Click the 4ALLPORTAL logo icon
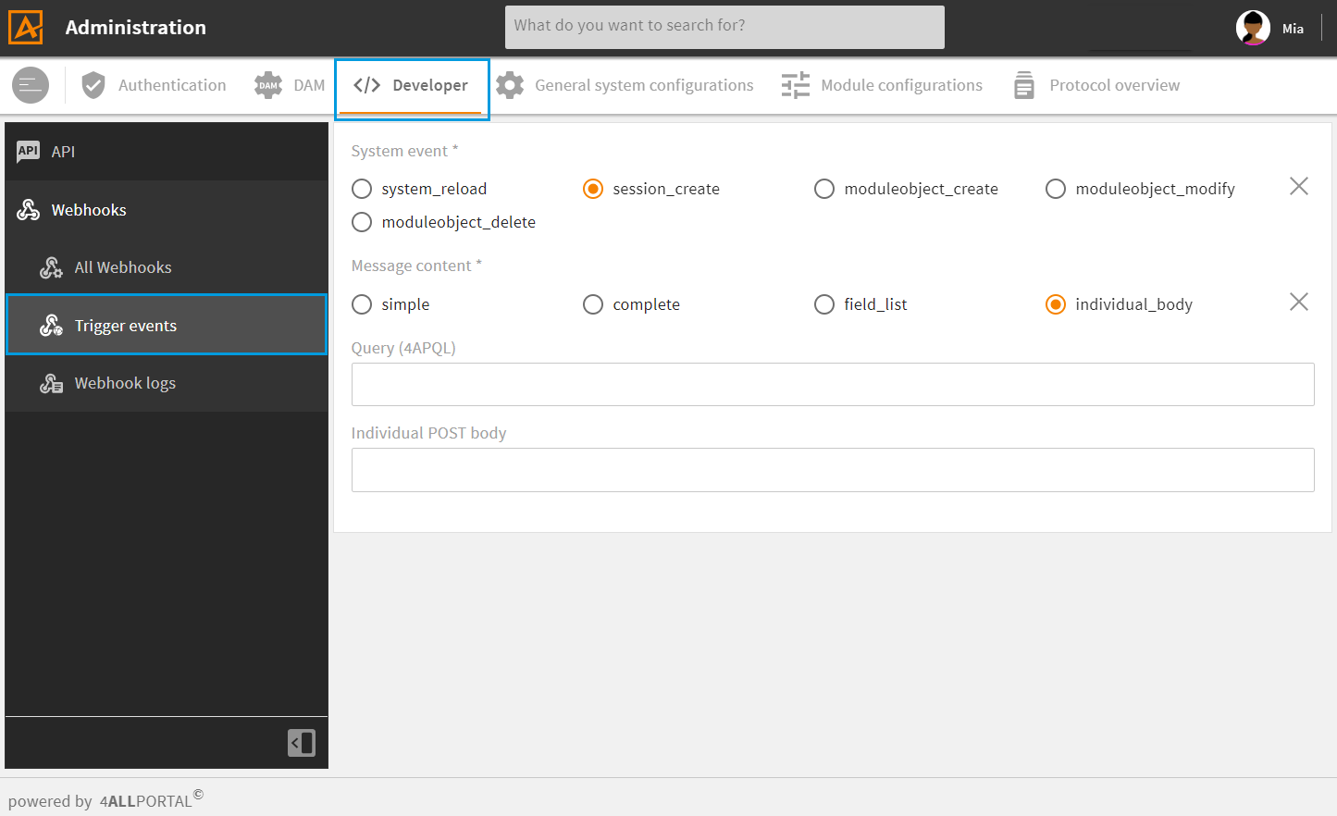Viewport: 1337px width, 816px height. pyautogui.click(x=26, y=28)
